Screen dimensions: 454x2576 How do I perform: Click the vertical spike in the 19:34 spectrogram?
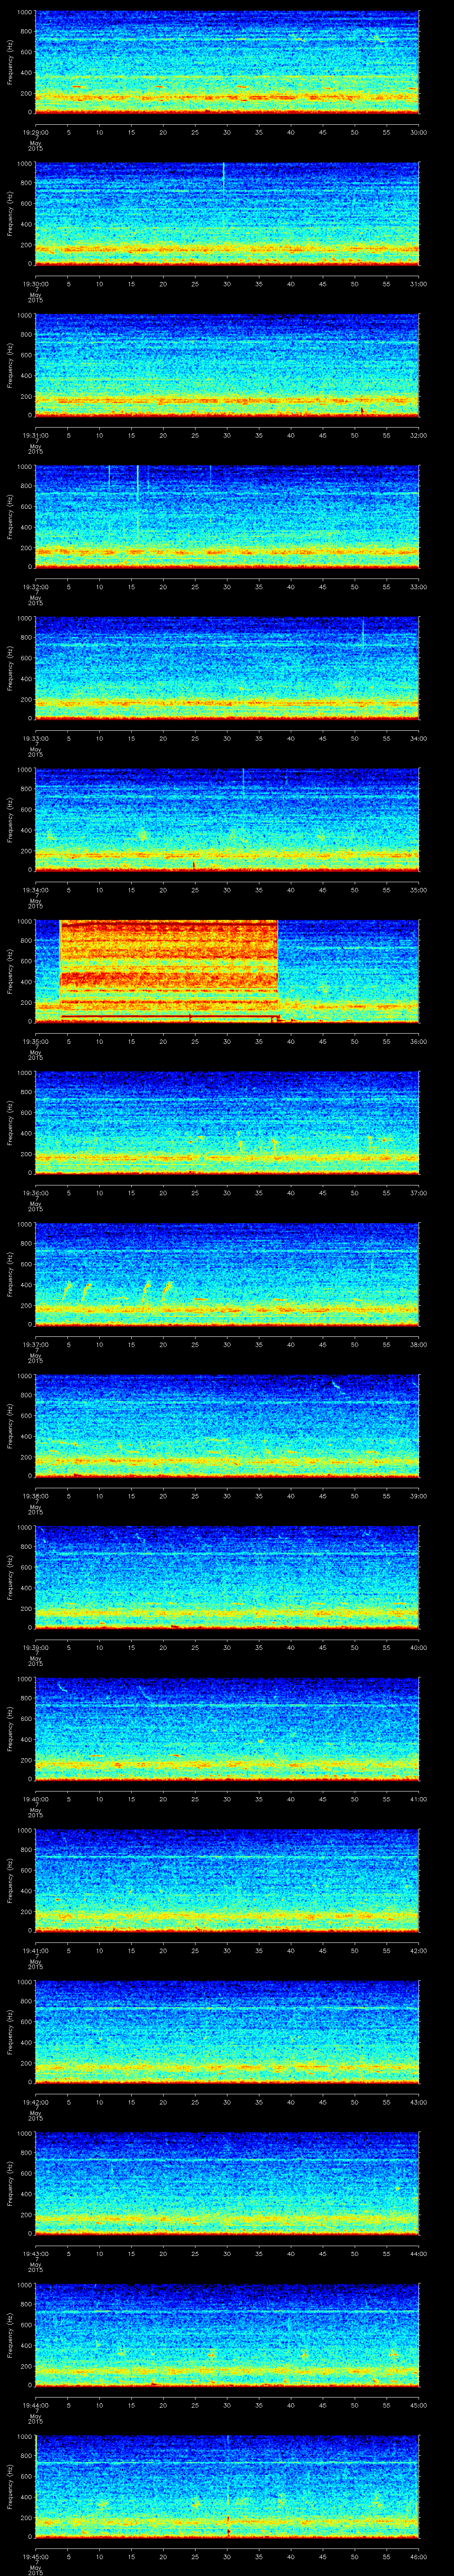[x=243, y=780]
